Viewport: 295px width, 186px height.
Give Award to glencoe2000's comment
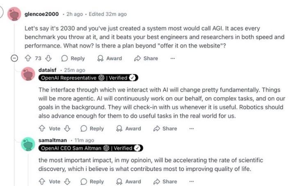[109, 58]
